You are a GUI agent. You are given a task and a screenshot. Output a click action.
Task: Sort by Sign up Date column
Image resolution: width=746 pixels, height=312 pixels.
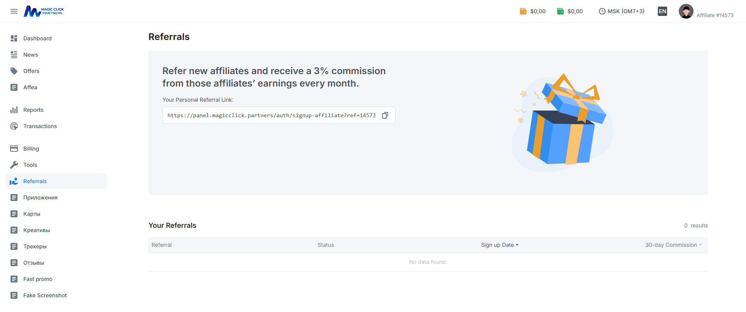pos(500,245)
